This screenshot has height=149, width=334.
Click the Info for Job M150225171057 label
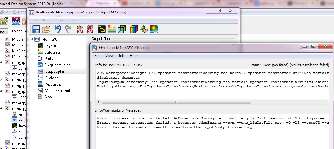click(119, 65)
